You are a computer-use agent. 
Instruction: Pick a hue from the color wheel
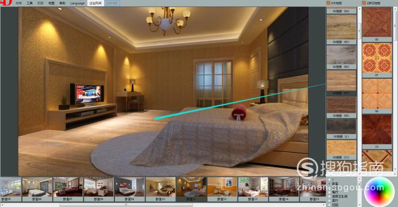coord(380,191)
